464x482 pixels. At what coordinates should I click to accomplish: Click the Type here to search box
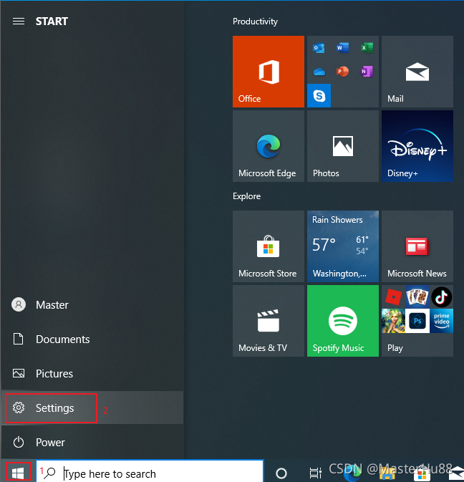tap(150, 472)
